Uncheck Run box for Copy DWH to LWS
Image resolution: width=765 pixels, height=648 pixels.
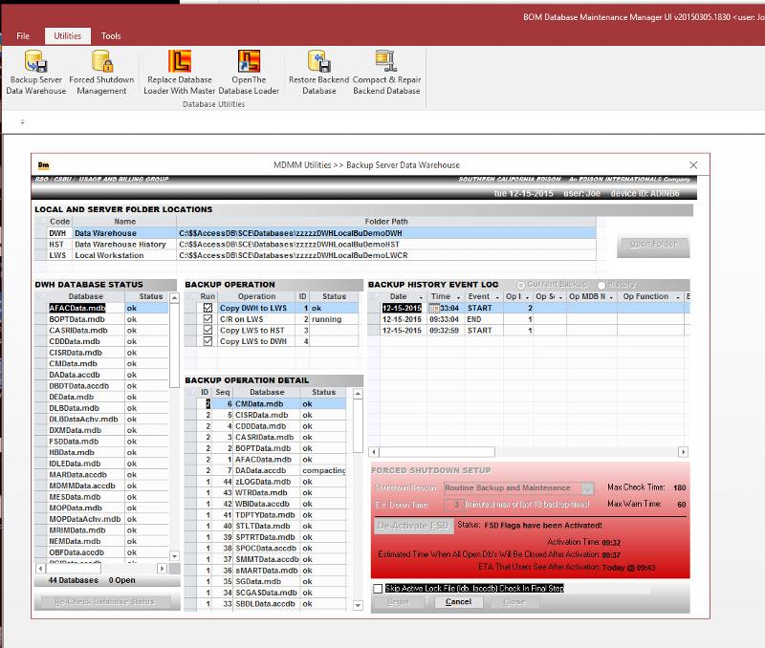[x=208, y=309]
